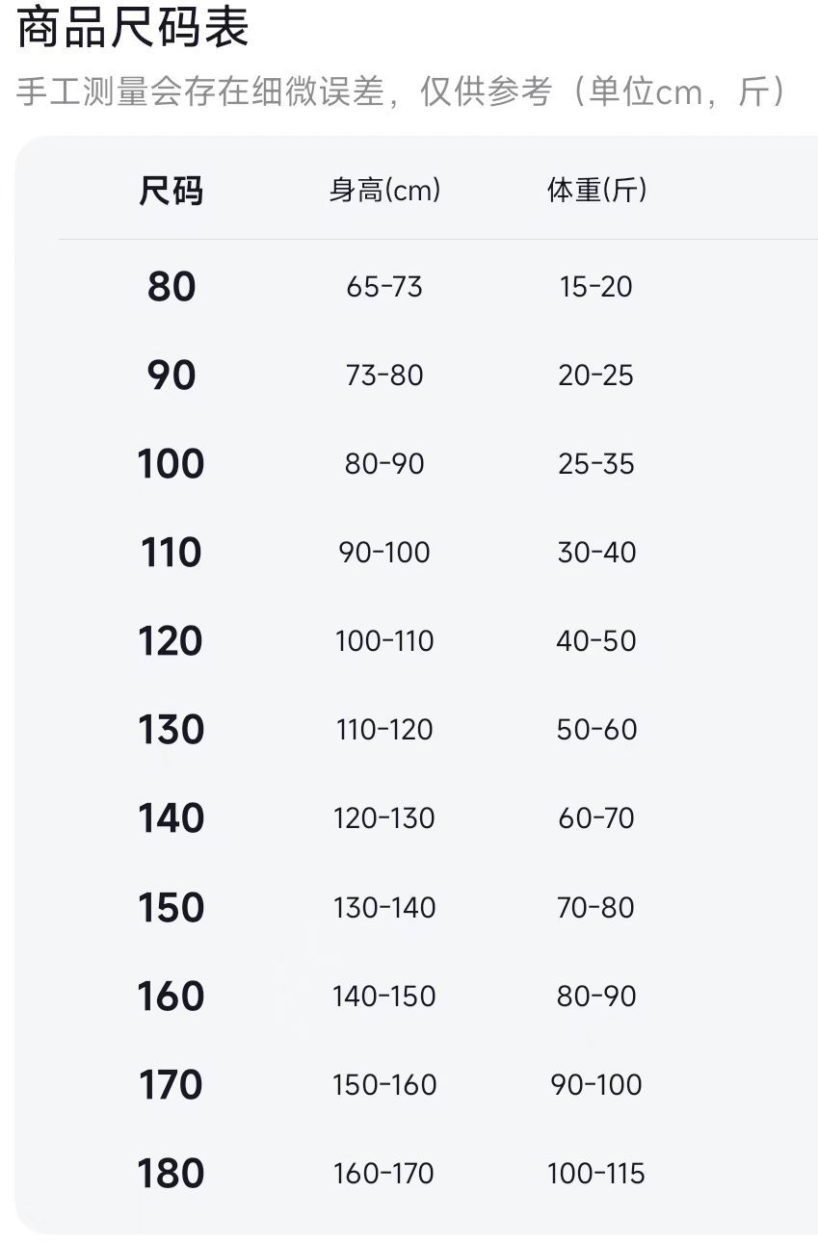Screen dimensions: 818x1244
Task: Click the size 170 row label
Action: [172, 1085]
